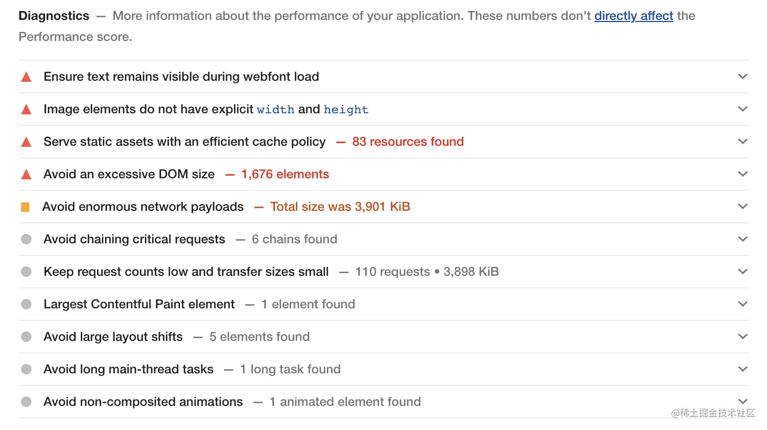This screenshot has height=430, width=767.
Task: Click 'Total size was 3,901 KiB' text
Action: (x=340, y=207)
